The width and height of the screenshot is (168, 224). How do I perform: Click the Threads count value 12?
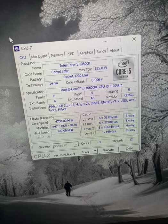coord(131,140)
